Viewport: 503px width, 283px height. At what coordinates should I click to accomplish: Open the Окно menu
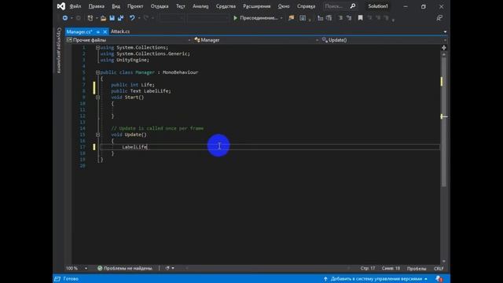pos(284,6)
